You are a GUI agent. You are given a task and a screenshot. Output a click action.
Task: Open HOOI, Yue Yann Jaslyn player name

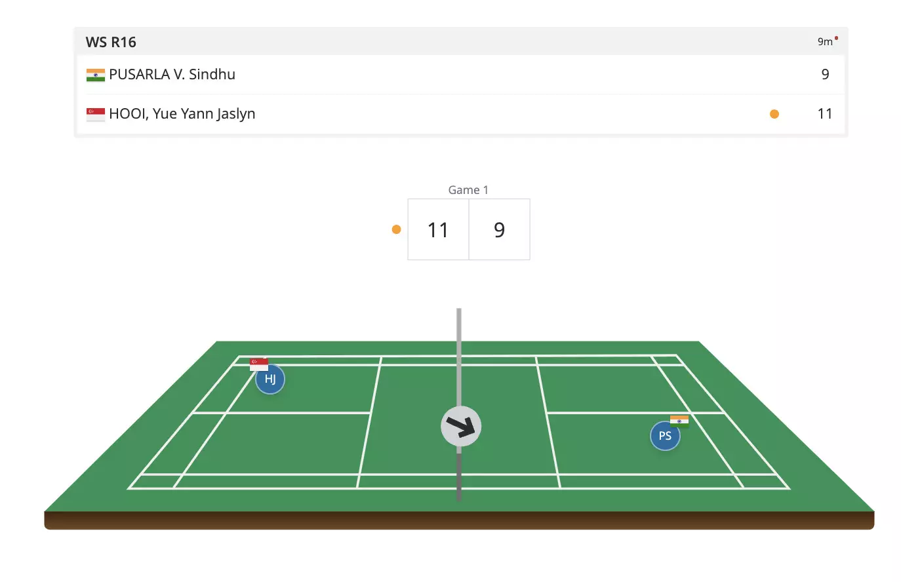click(182, 114)
